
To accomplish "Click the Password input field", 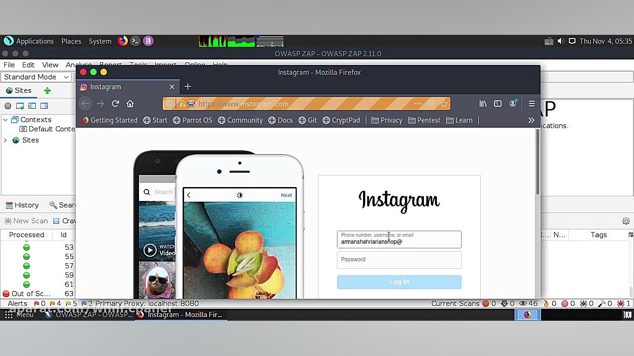I will pos(399,259).
